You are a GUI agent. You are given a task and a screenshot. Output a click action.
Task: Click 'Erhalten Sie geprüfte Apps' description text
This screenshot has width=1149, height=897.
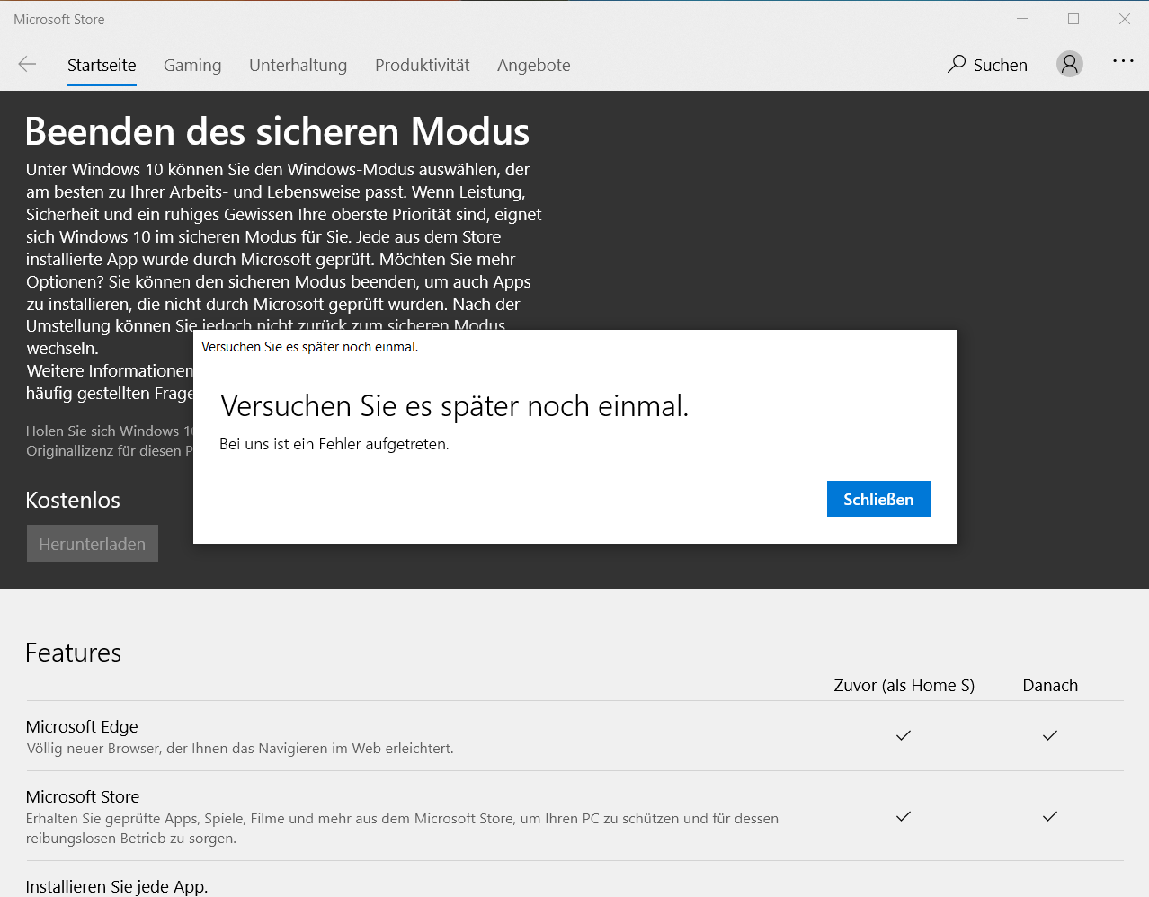[402, 828]
